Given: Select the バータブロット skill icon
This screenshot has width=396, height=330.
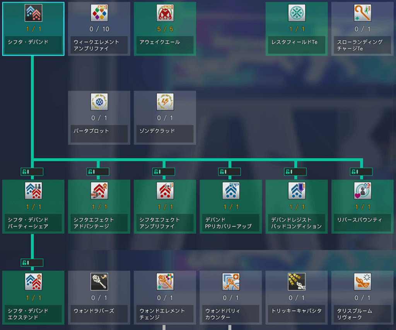Looking at the screenshot, I should [99, 102].
